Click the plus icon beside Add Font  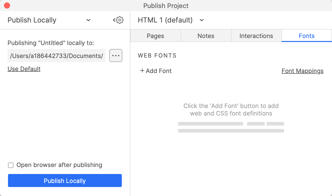pos(142,71)
